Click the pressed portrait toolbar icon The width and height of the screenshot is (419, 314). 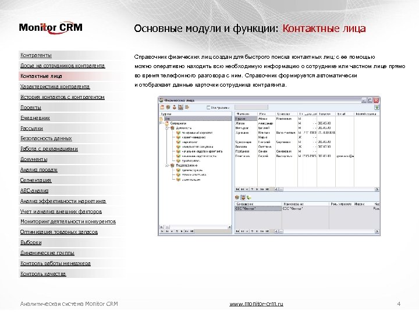[x=180, y=108]
